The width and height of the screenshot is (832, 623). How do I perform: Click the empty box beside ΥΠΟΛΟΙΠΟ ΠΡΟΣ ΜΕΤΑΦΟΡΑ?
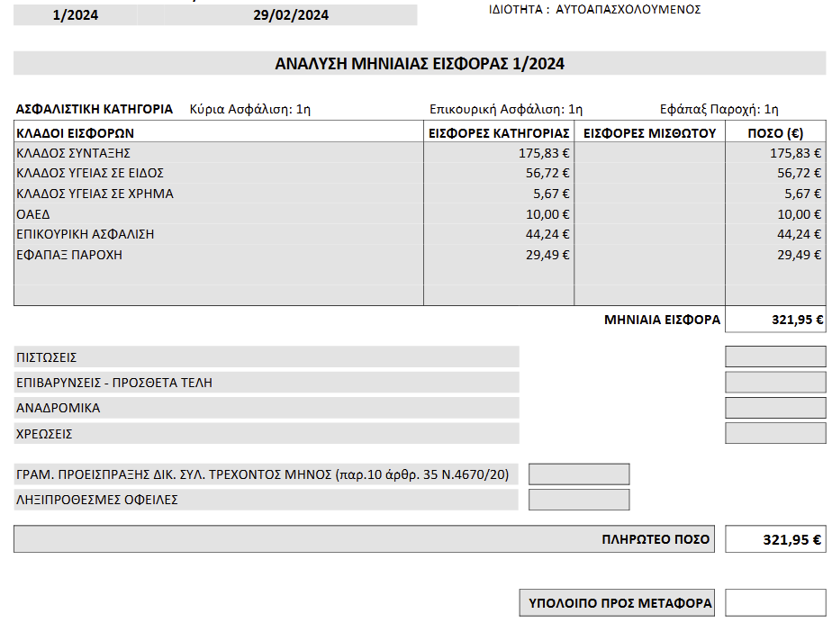[775, 603]
